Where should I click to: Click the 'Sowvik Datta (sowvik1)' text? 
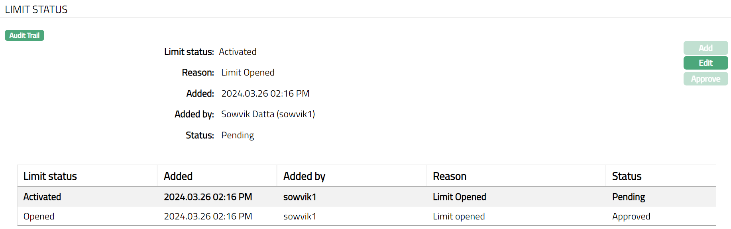(x=268, y=114)
